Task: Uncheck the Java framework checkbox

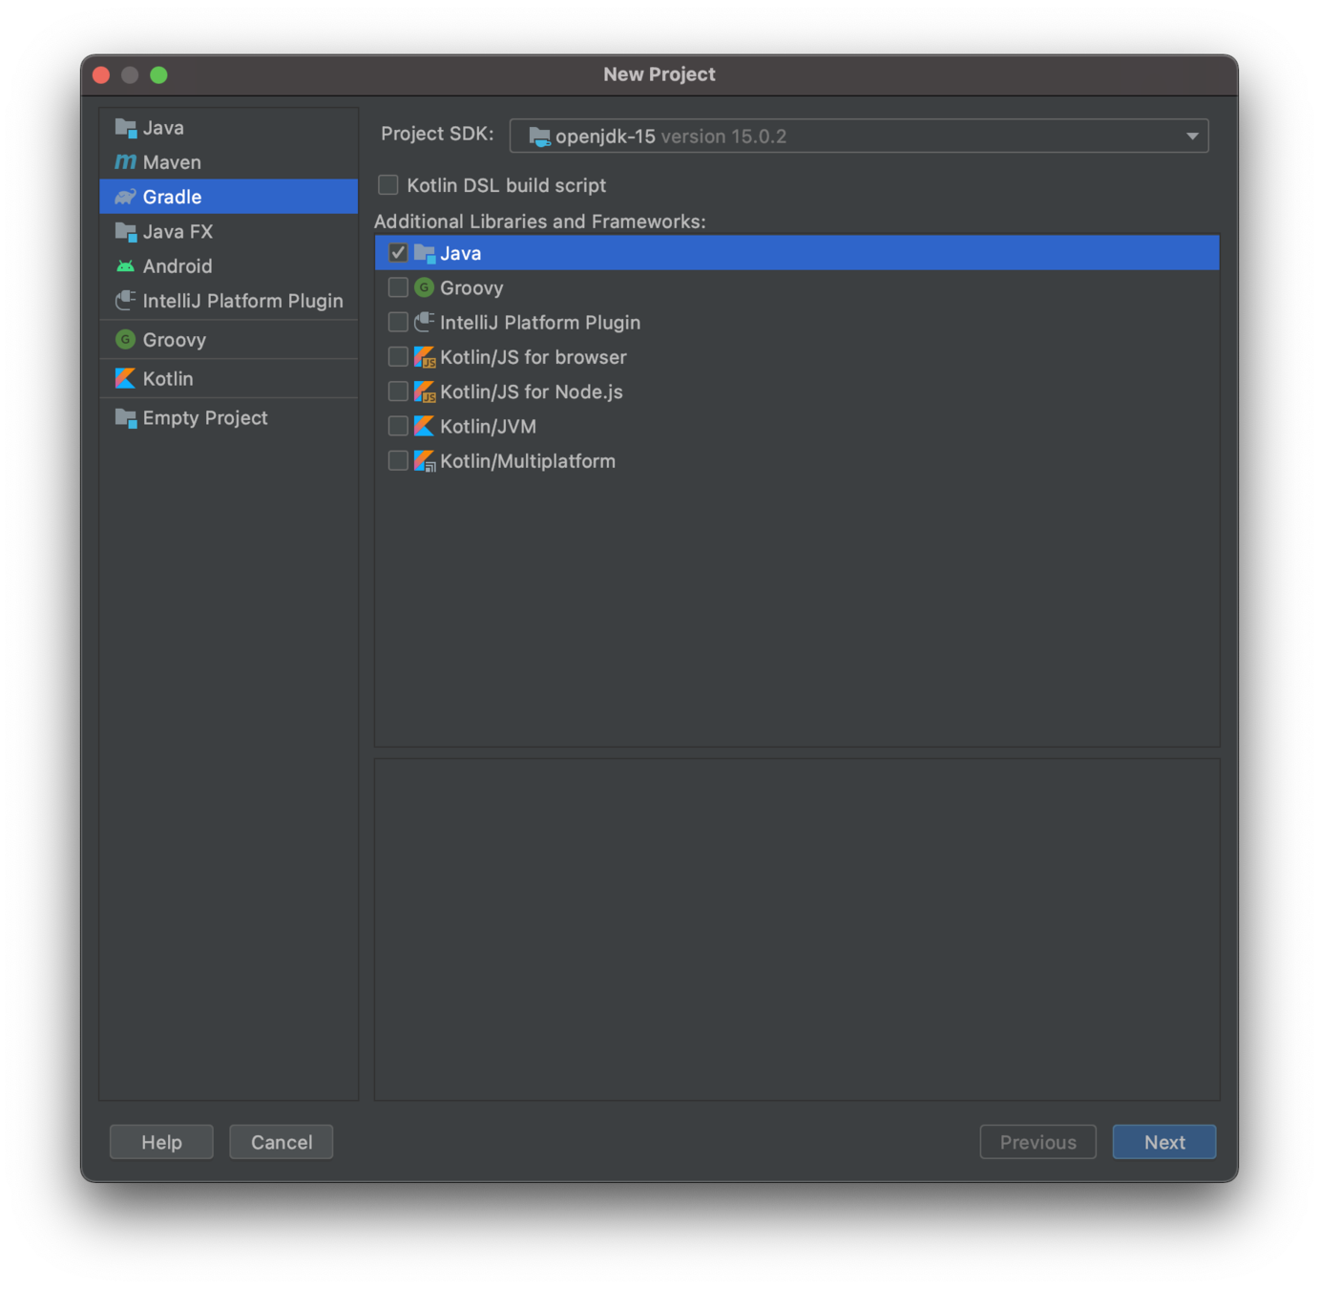Action: click(398, 253)
